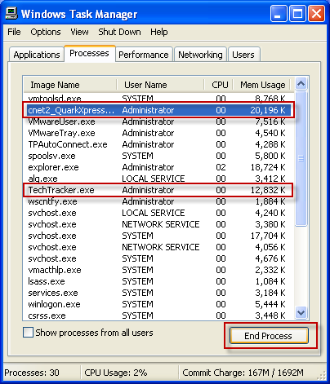
Task: Click the scrollbar down arrow
Action: tap(301, 313)
